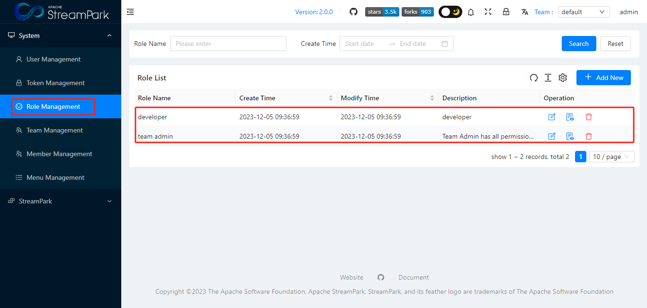Screen dimensions: 647x308
Task: Edit the developer role
Action: click(x=552, y=117)
